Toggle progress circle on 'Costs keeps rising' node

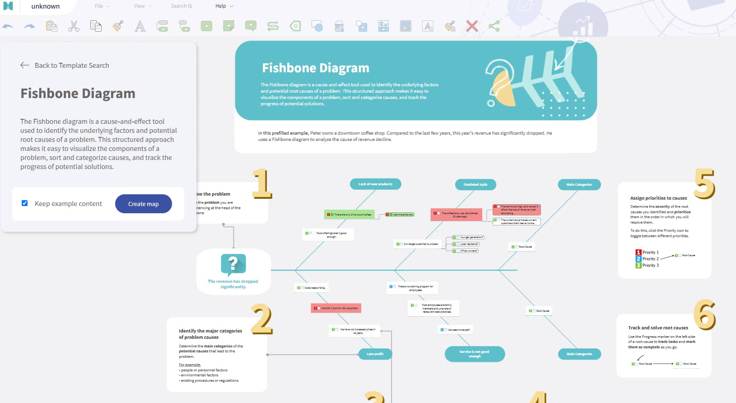click(302, 288)
